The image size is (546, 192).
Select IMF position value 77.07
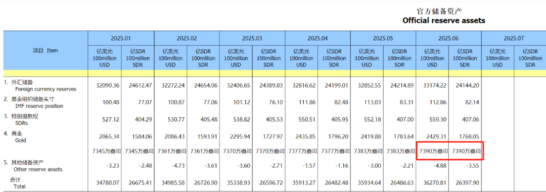pyautogui.click(x=145, y=102)
